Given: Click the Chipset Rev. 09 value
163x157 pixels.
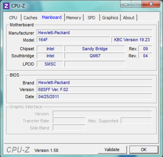Looking at the screenshot, I should tap(145, 49).
